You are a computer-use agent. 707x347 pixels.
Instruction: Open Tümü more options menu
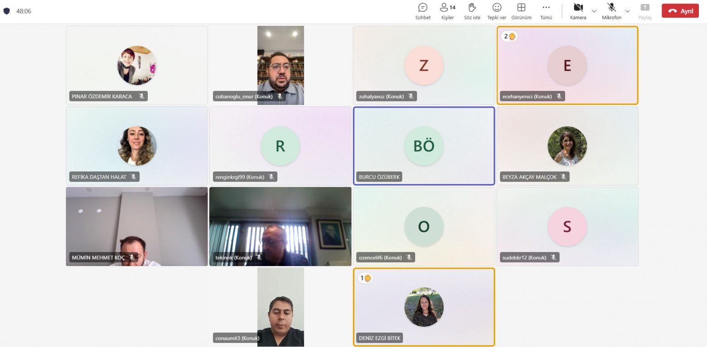(x=546, y=11)
